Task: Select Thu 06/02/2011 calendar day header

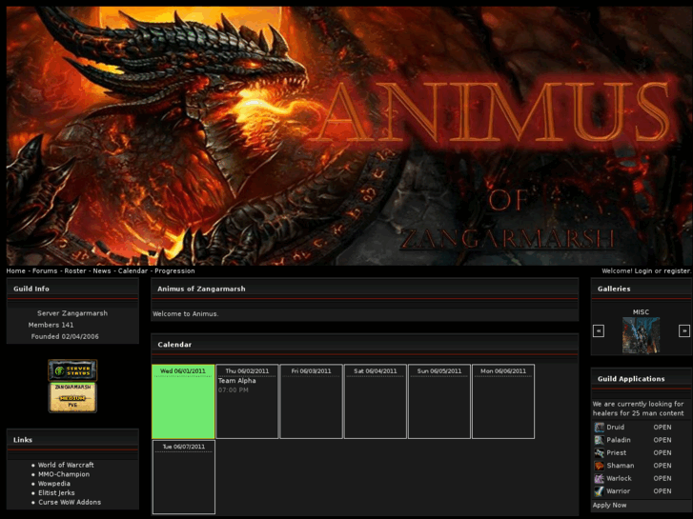Action: coord(247,371)
